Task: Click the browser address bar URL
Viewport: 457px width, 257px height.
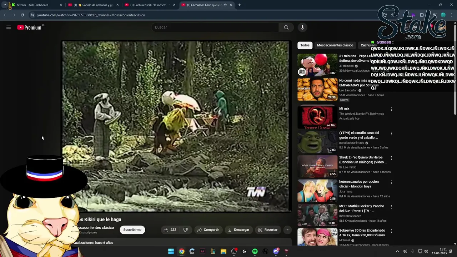Action: pos(91,15)
